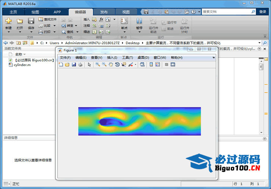
Task: Select the Rotate 3D tool
Action: coord(117,65)
